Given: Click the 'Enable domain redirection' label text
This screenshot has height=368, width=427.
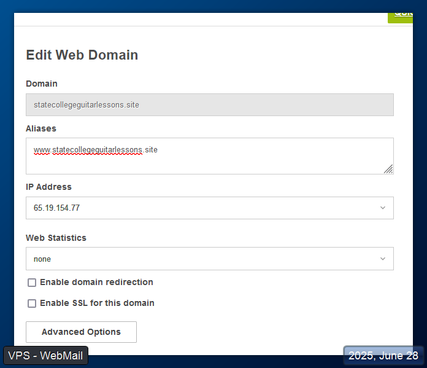Looking at the screenshot, I should 96,282.
